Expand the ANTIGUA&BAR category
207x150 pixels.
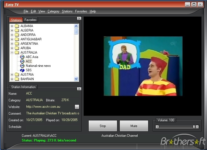[12, 39]
